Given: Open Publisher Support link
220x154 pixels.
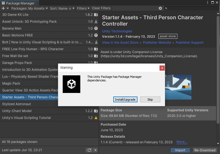Looking at the screenshot, I should tap(189, 43).
